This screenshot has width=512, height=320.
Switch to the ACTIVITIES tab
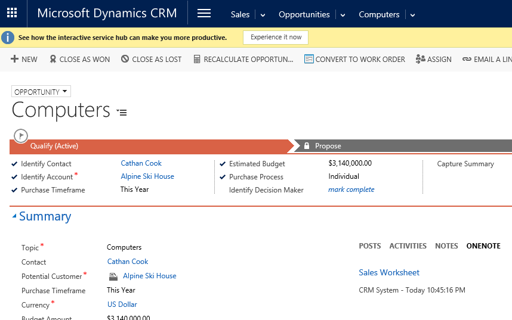(408, 246)
